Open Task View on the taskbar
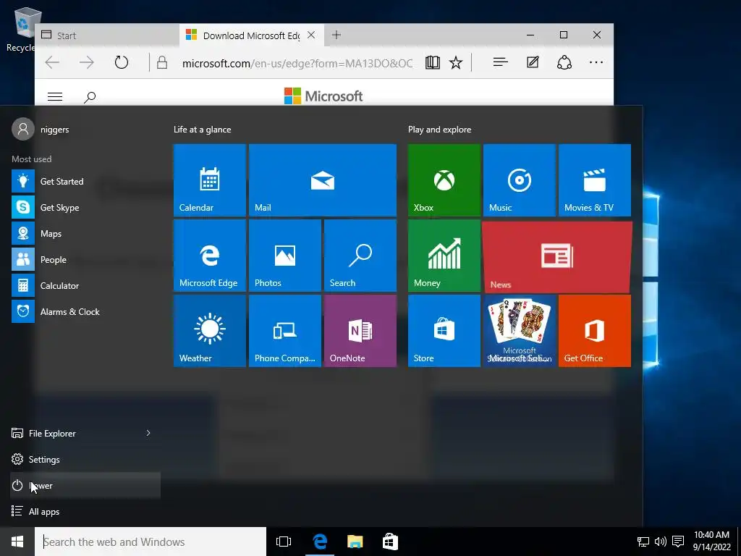Screen dimensions: 741x556 tap(284, 542)
